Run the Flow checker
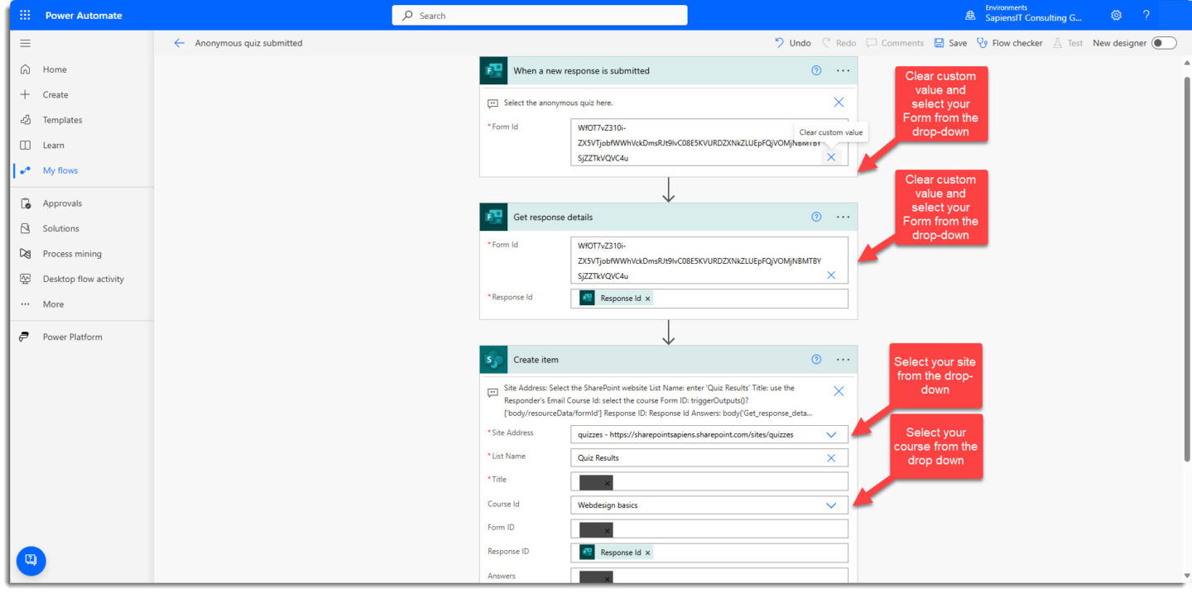This screenshot has height=593, width=1192. [x=1010, y=43]
